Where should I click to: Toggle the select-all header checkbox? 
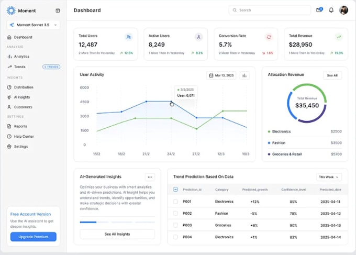click(175, 190)
